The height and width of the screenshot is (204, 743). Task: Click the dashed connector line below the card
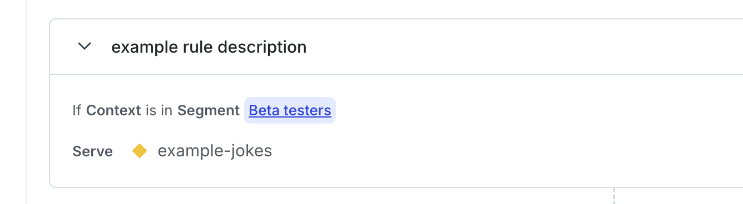pos(614,196)
